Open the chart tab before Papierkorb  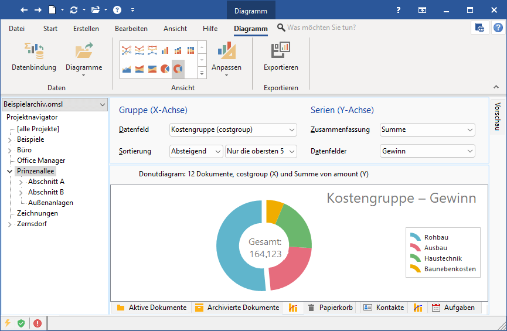point(293,308)
